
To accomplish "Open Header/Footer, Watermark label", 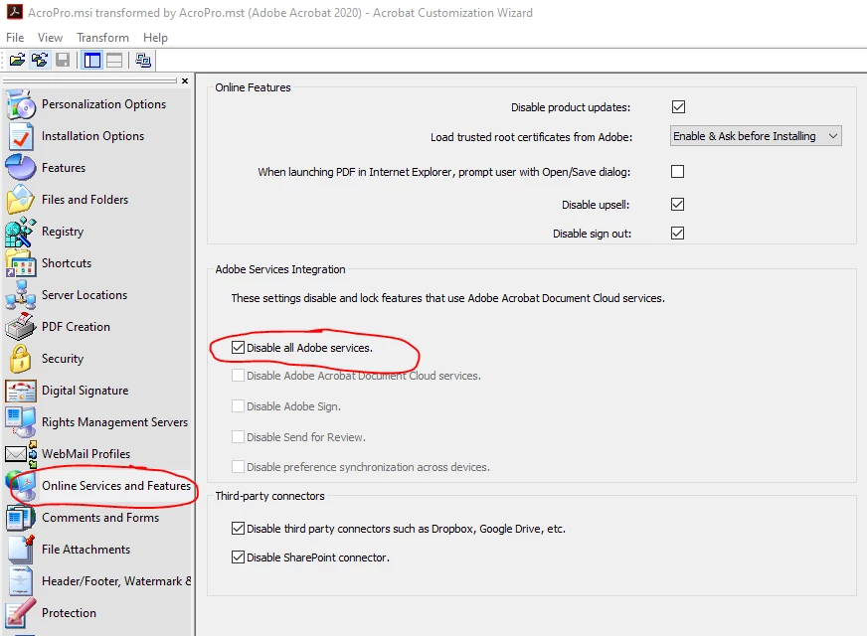I will coord(116,581).
